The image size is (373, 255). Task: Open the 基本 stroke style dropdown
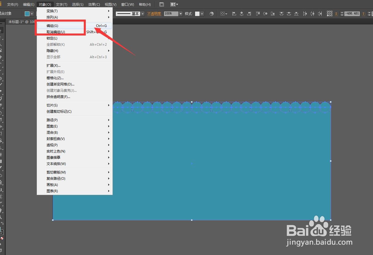click(x=143, y=14)
